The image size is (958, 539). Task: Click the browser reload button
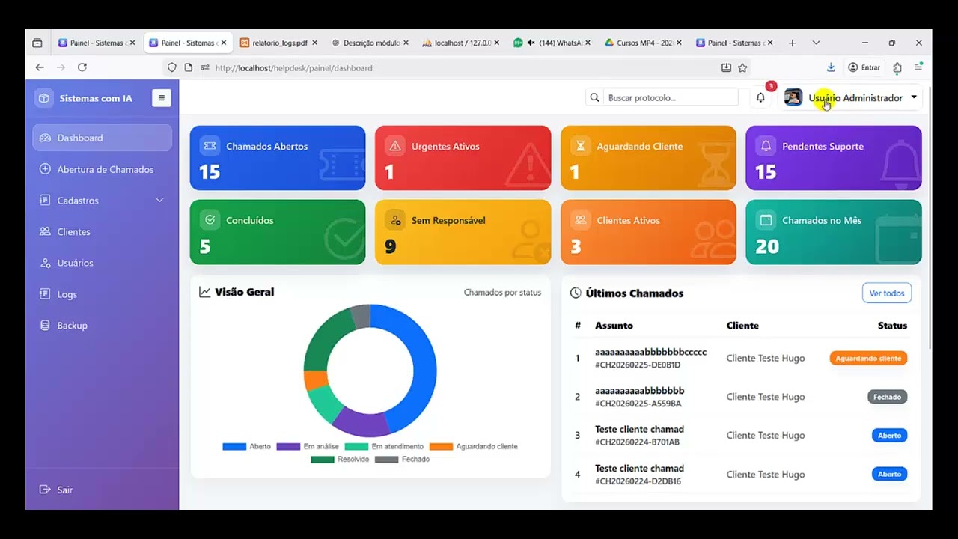[82, 67]
